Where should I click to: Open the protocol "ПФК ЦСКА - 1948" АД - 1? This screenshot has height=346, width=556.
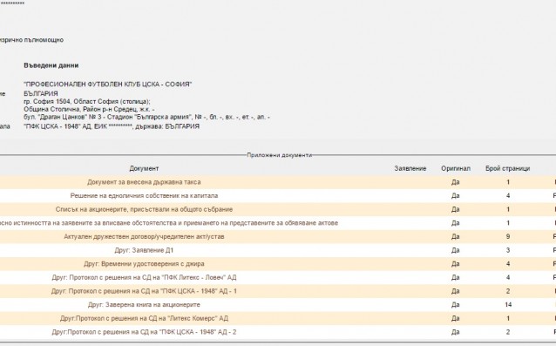click(144, 291)
